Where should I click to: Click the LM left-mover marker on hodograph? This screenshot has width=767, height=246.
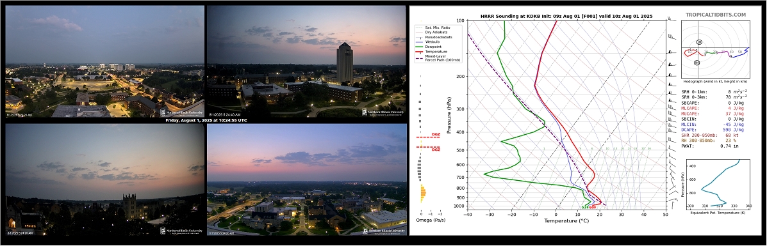[699, 42]
